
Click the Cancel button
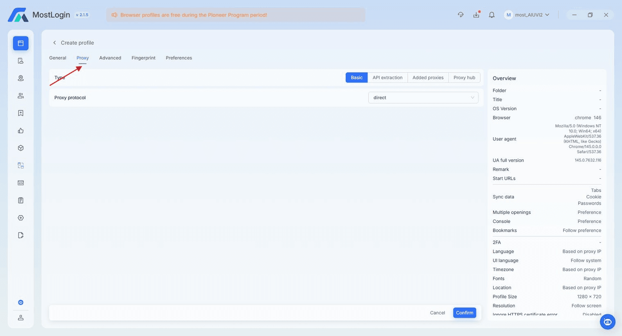(x=437, y=313)
